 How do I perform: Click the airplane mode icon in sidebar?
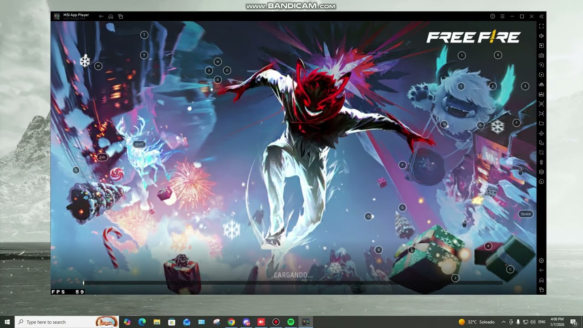(x=542, y=133)
